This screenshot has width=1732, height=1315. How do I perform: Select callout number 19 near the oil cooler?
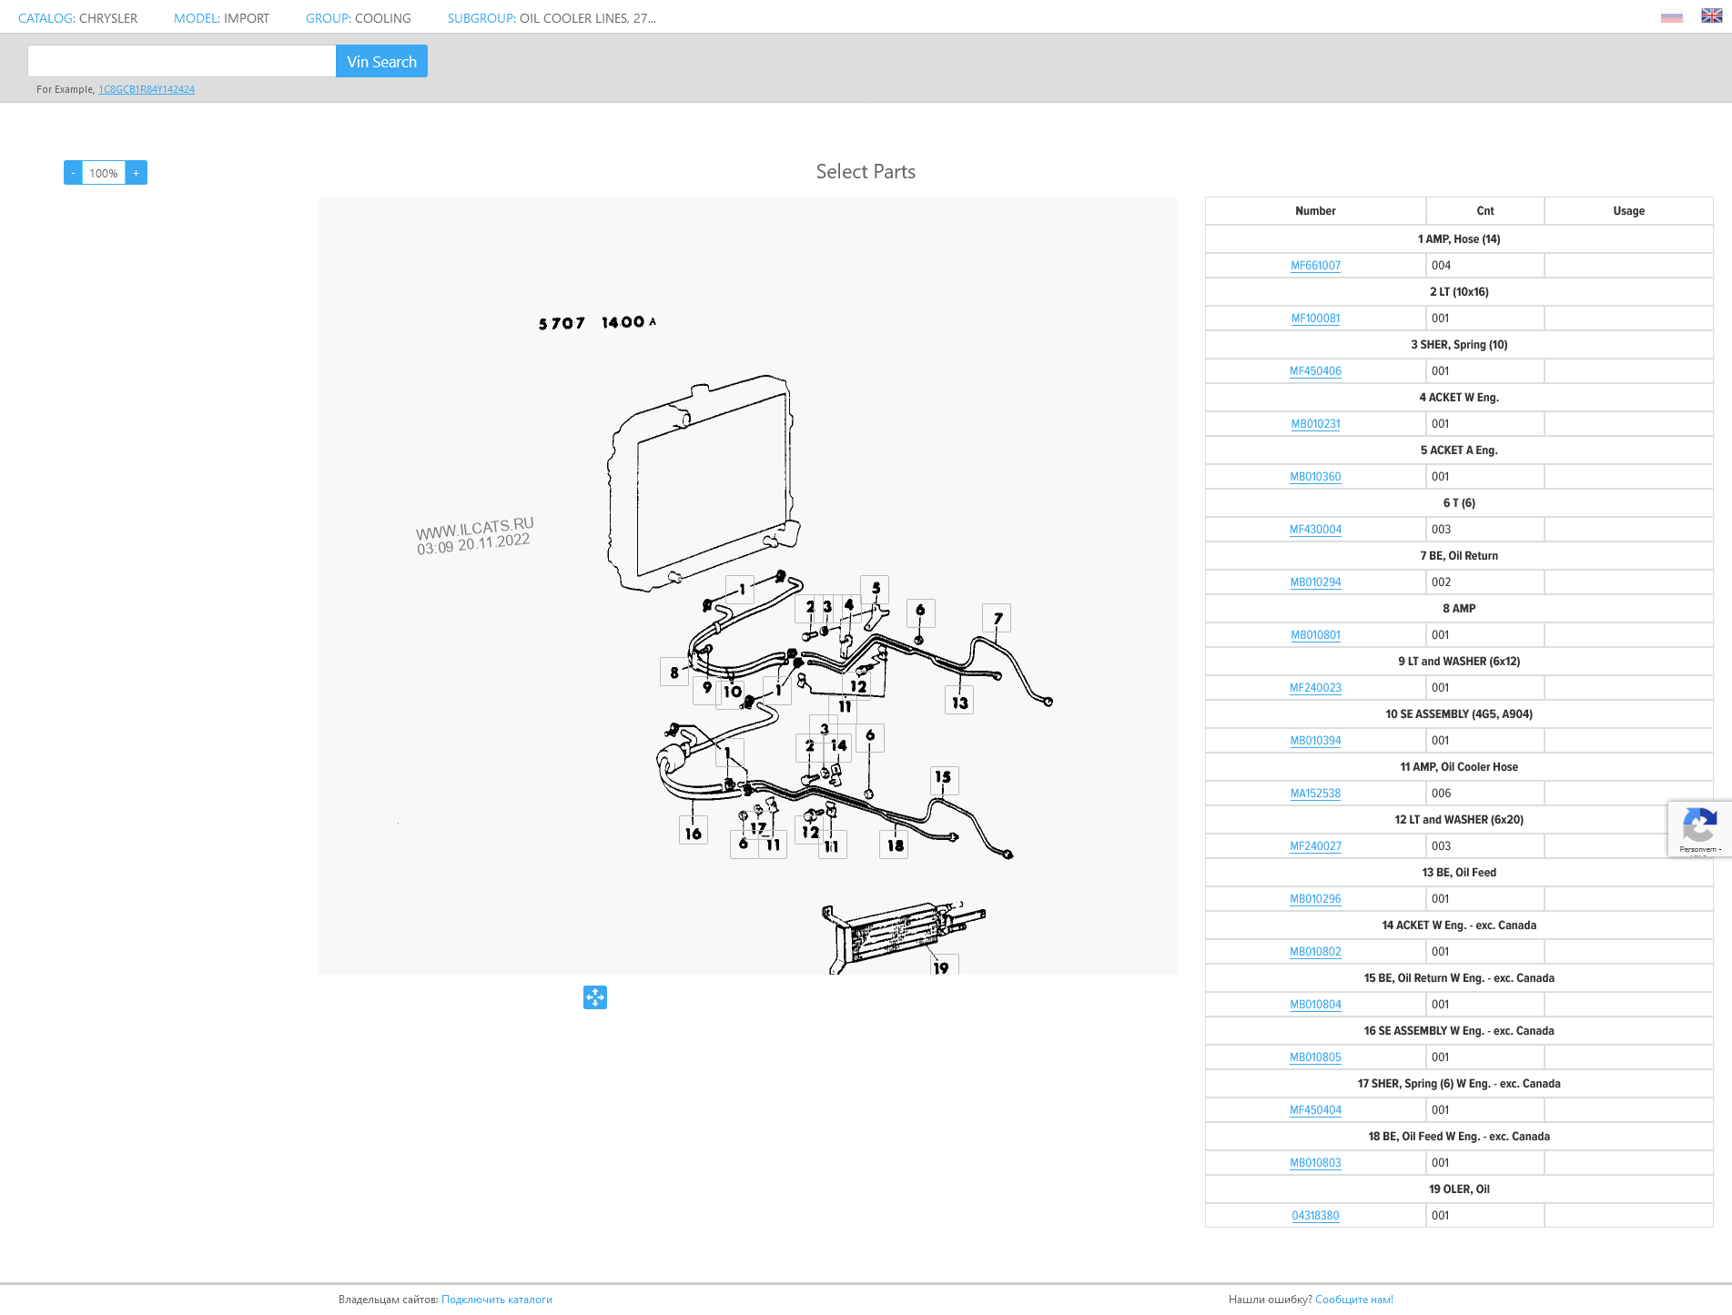click(941, 967)
